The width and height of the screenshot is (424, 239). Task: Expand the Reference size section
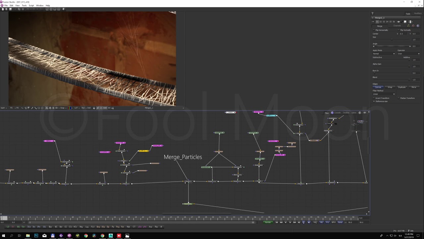click(374, 101)
